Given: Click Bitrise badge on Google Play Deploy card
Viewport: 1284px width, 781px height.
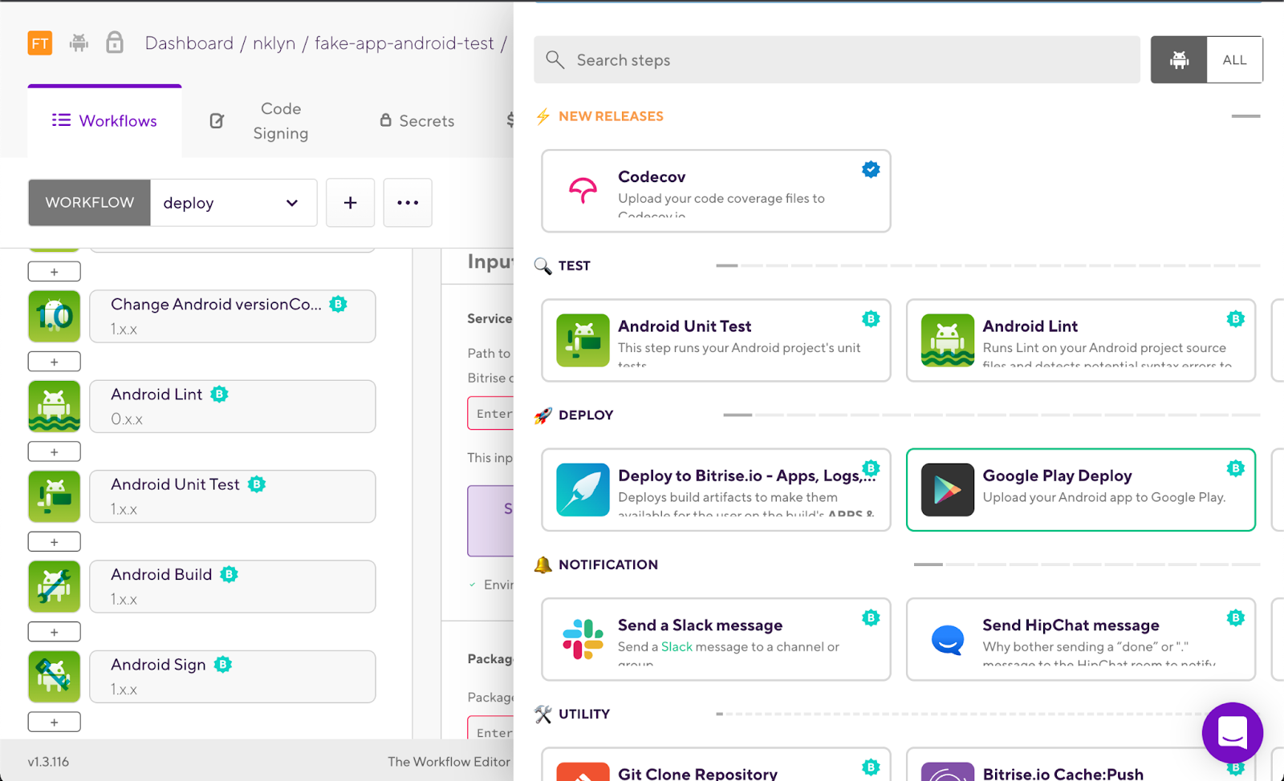Looking at the screenshot, I should 1236,468.
